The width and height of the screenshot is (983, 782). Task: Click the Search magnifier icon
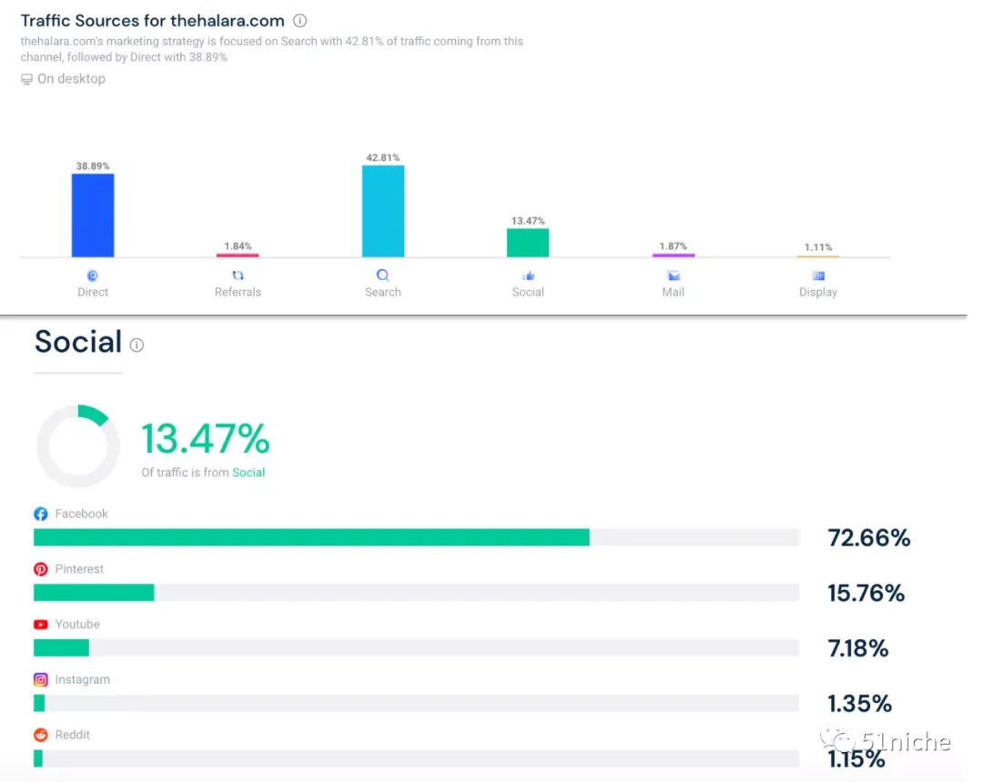click(x=383, y=276)
